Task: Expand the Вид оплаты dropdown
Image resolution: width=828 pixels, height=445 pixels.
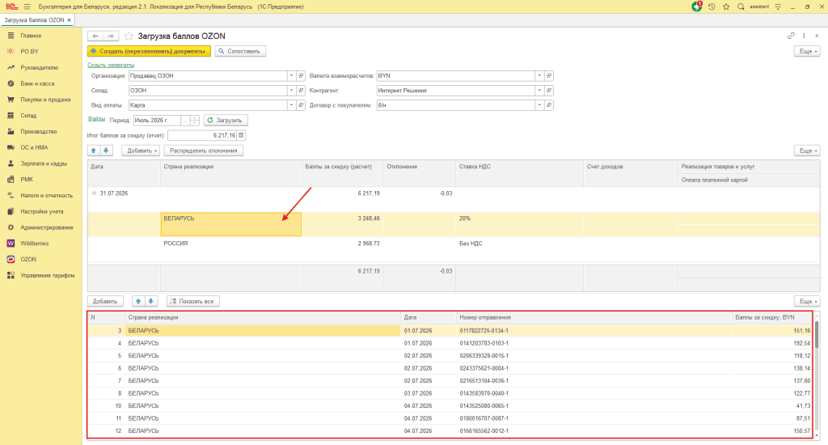Action: click(291, 105)
